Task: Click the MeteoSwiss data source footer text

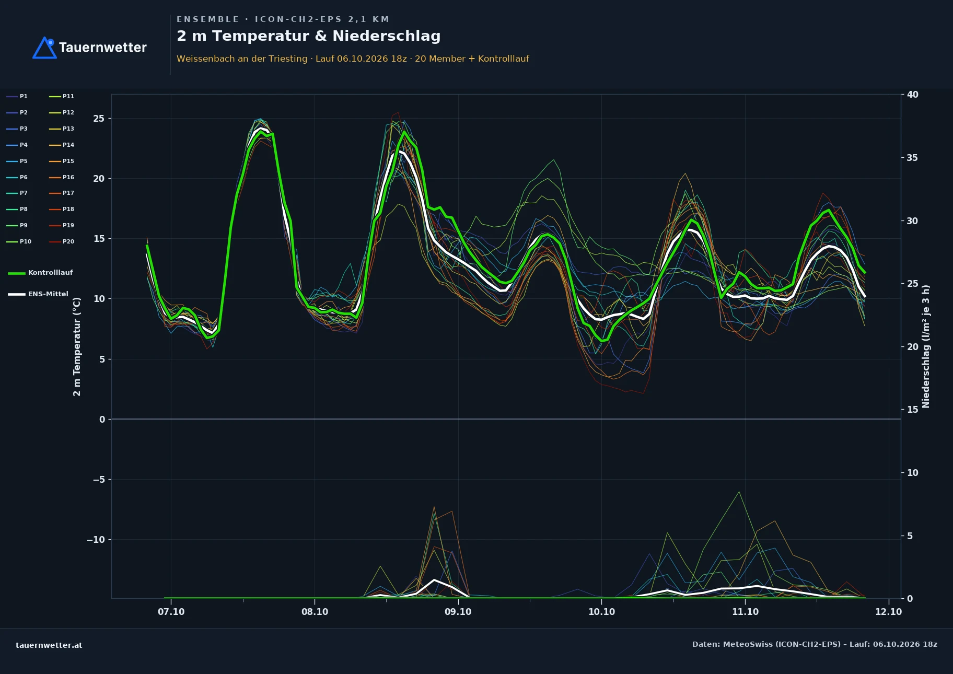Action: pyautogui.click(x=815, y=644)
